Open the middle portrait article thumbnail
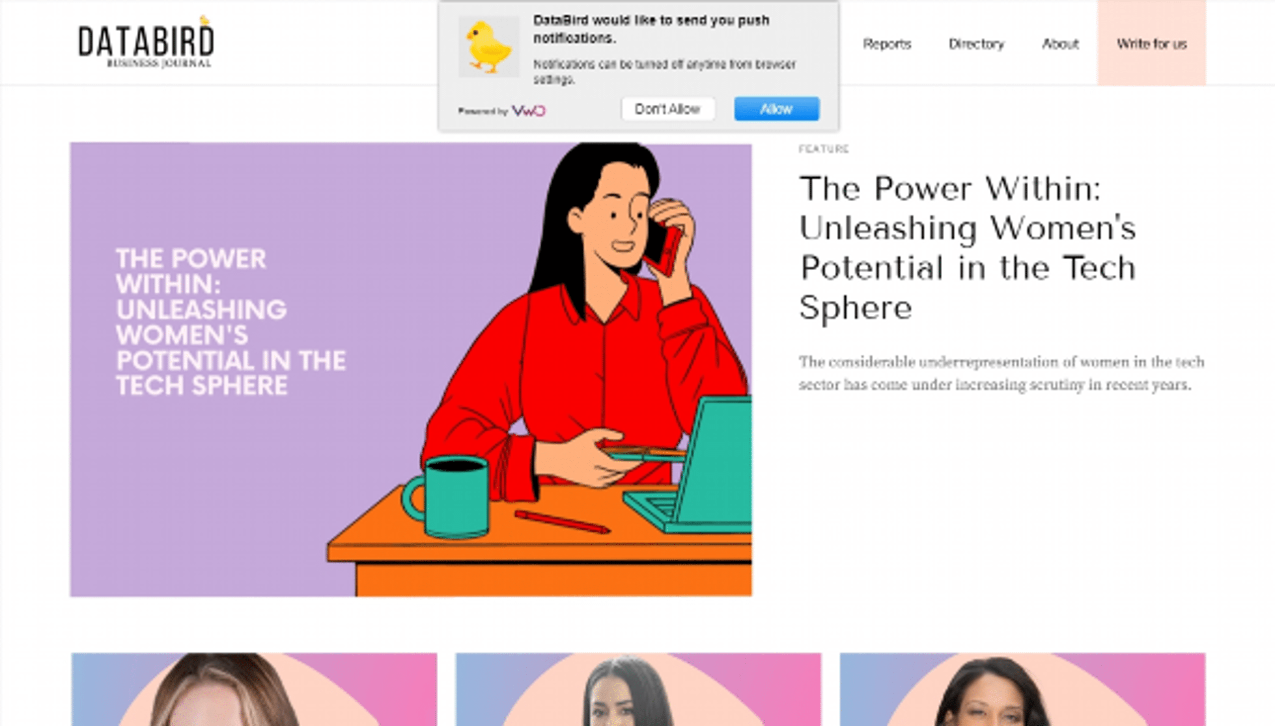This screenshot has height=726, width=1275. 638,689
